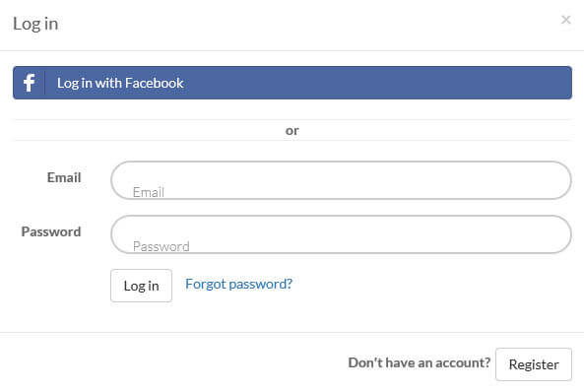Image resolution: width=584 pixels, height=392 pixels.
Task: Choose Register to create an account
Action: click(x=534, y=364)
